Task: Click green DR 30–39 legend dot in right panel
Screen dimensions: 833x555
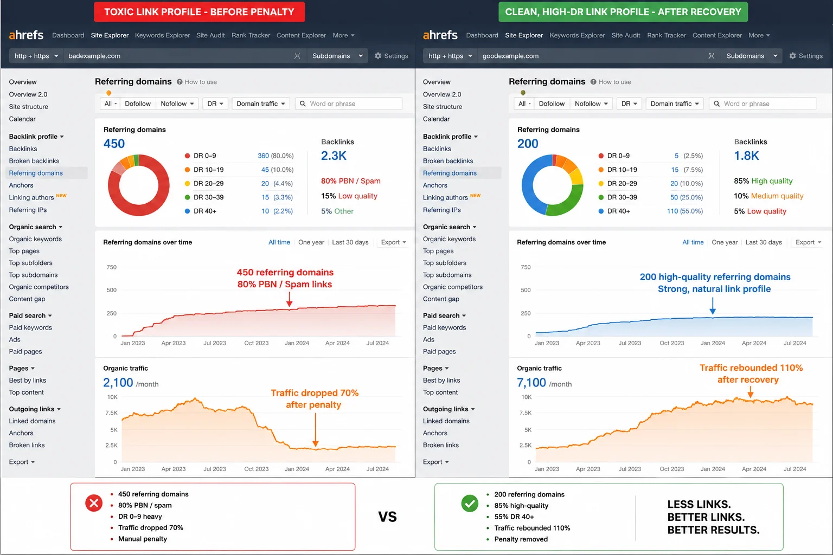Action: point(601,197)
